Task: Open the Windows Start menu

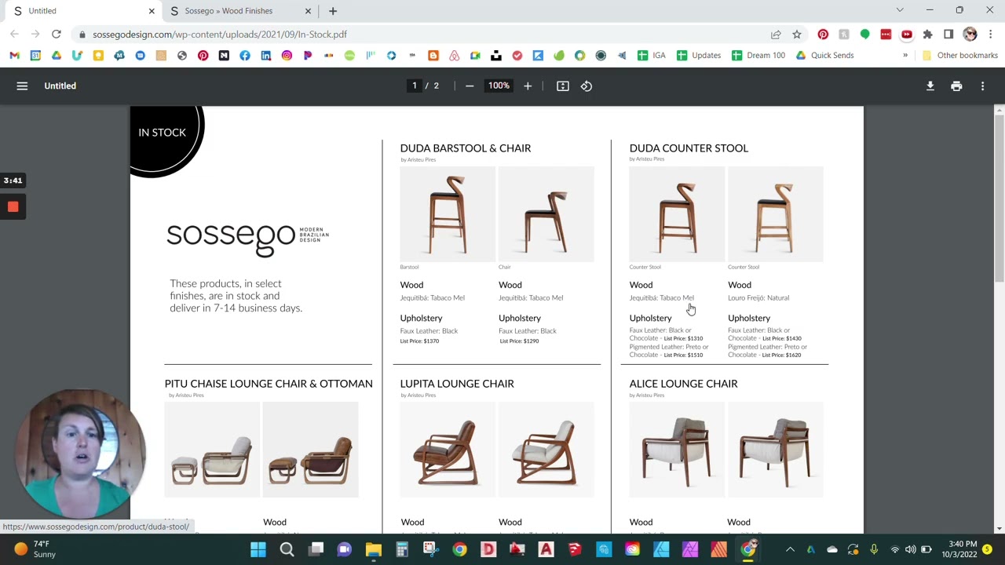Action: pos(258,549)
